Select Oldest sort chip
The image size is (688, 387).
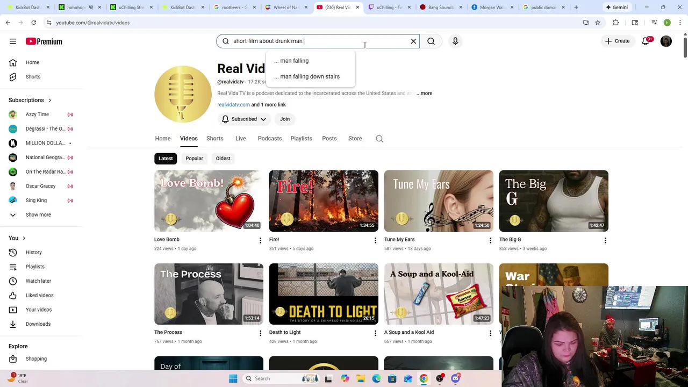pyautogui.click(x=223, y=159)
